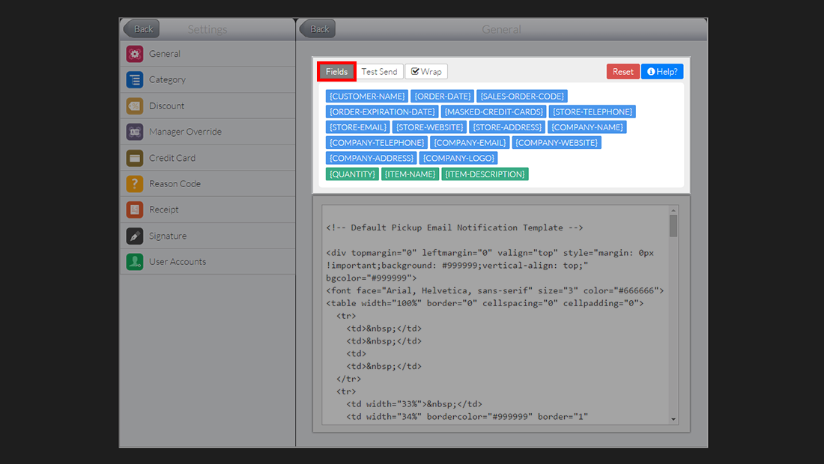This screenshot has width=824, height=464.
Task: Open the User Accounts icon
Action: pyautogui.click(x=135, y=262)
